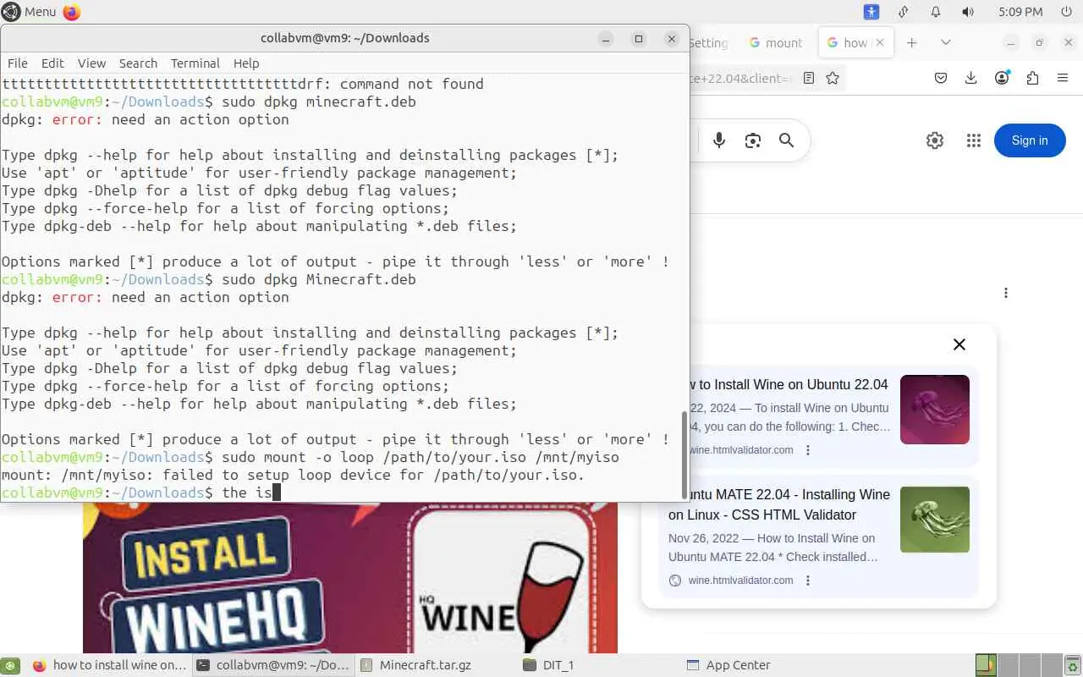Open the Firefox downloads panel
Screen dimensions: 1083x677
(x=971, y=78)
